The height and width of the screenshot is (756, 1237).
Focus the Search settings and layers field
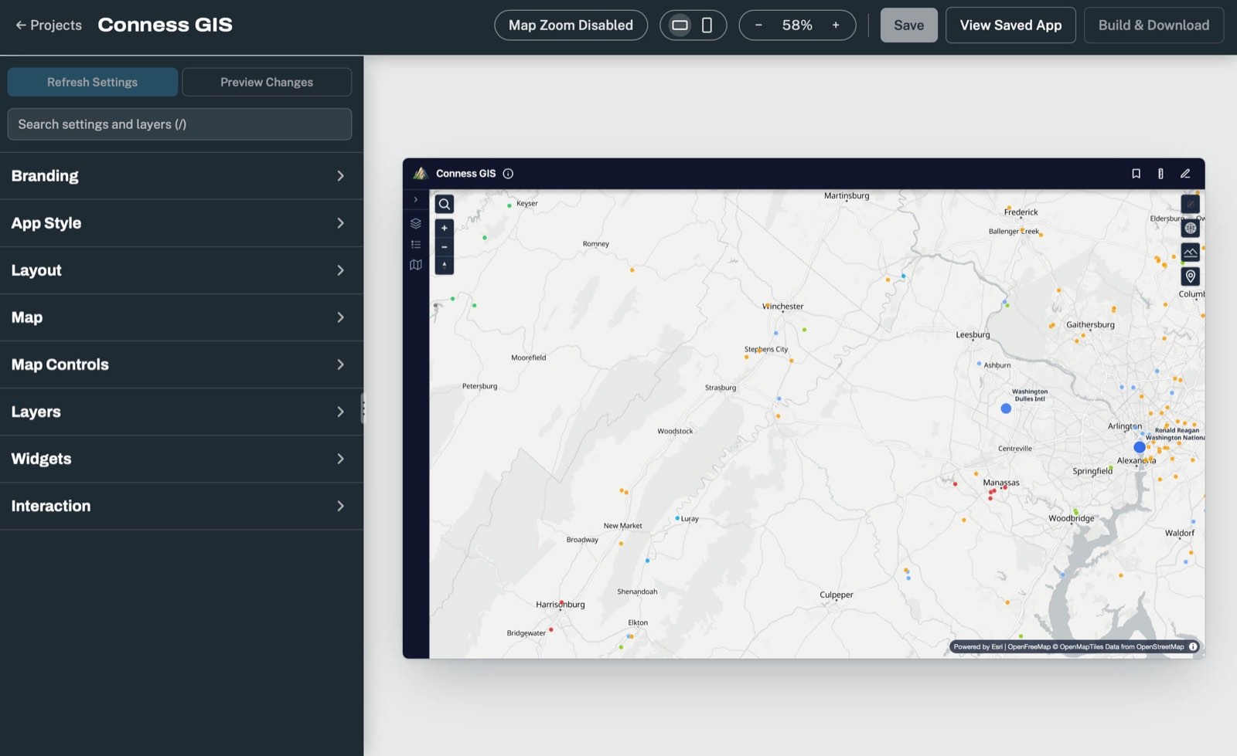point(179,124)
